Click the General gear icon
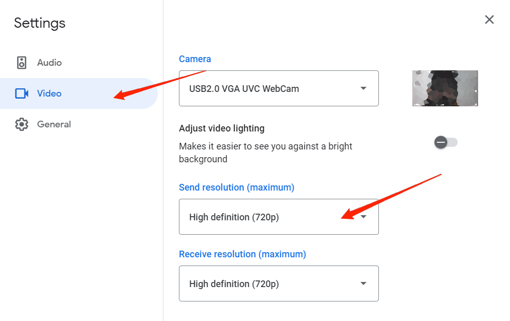 pos(22,124)
